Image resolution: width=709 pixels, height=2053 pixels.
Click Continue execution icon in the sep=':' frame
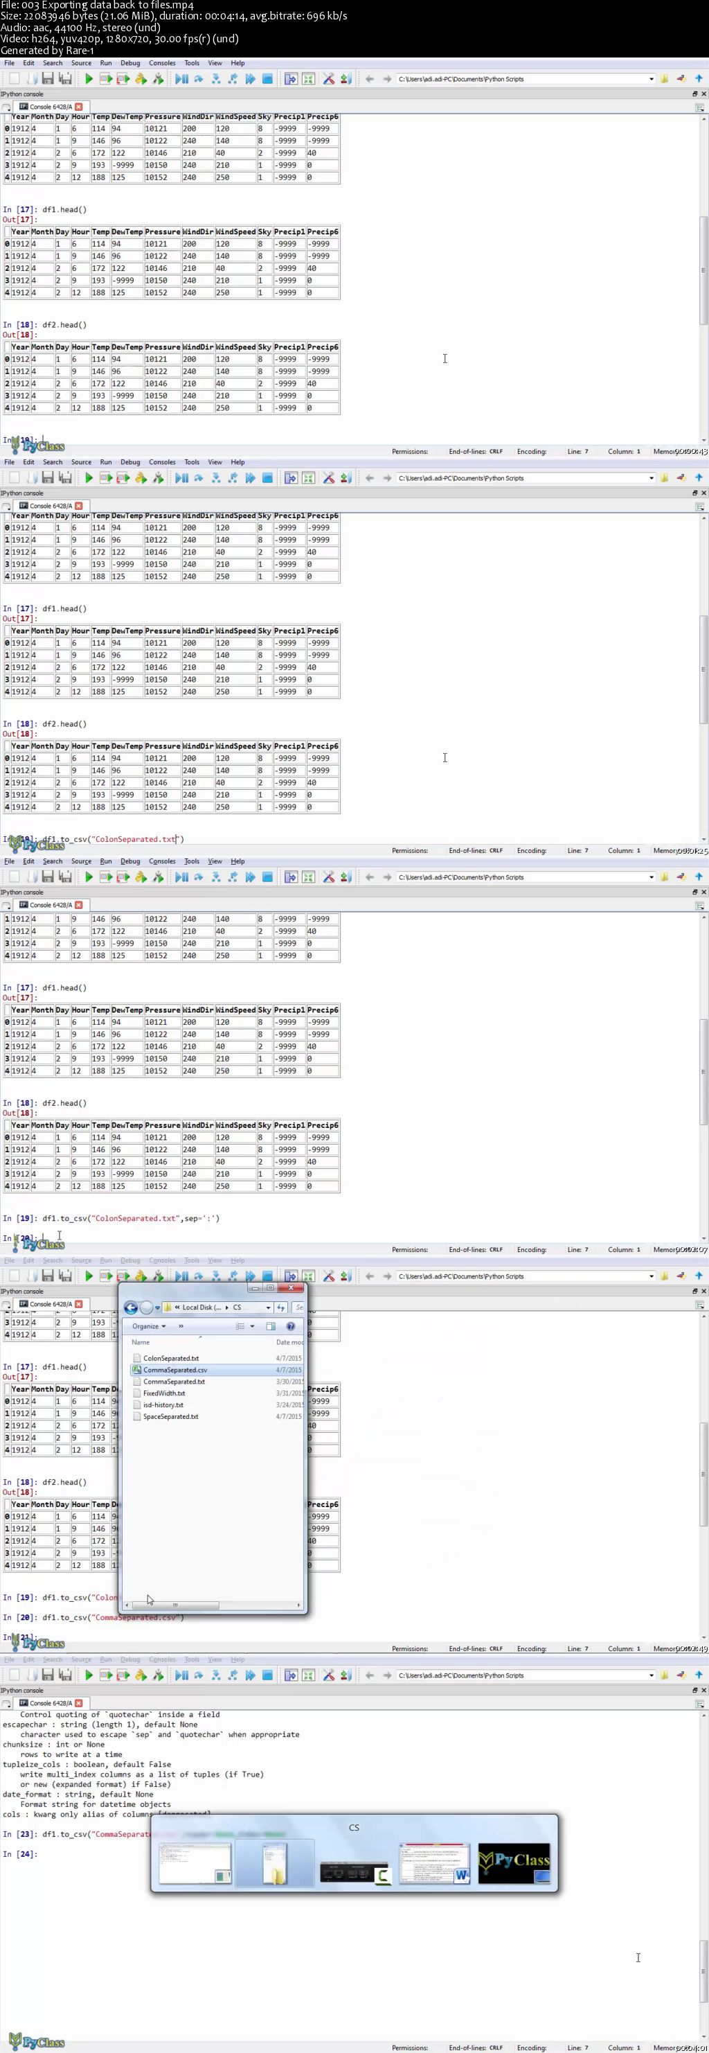coord(250,877)
